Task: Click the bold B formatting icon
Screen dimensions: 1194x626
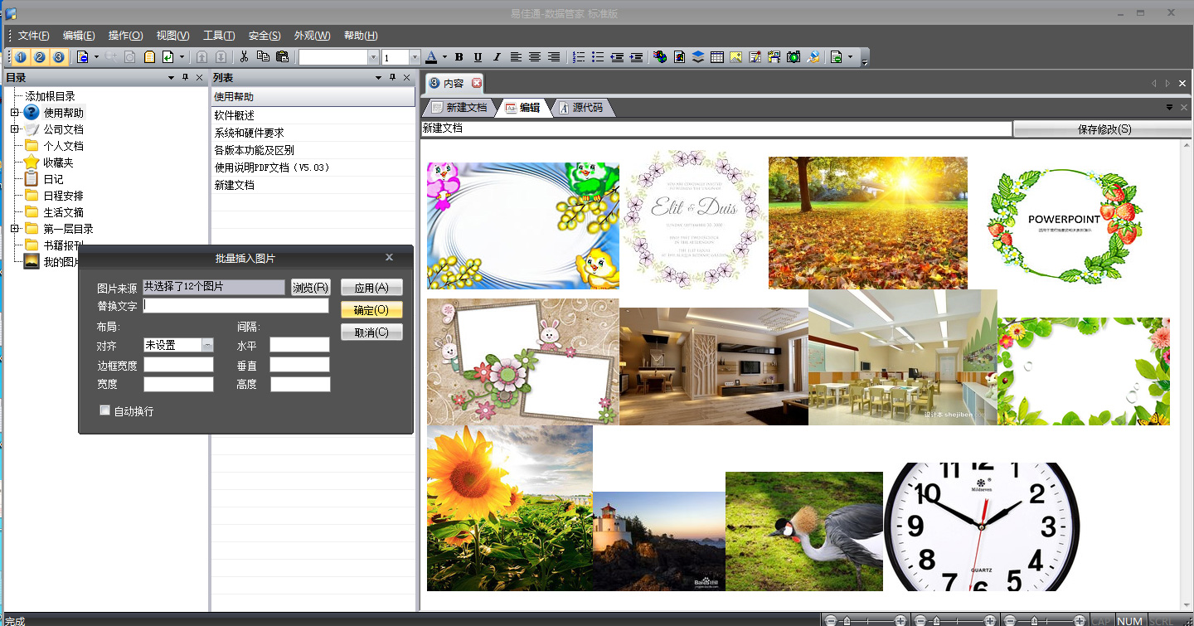Action: point(459,57)
